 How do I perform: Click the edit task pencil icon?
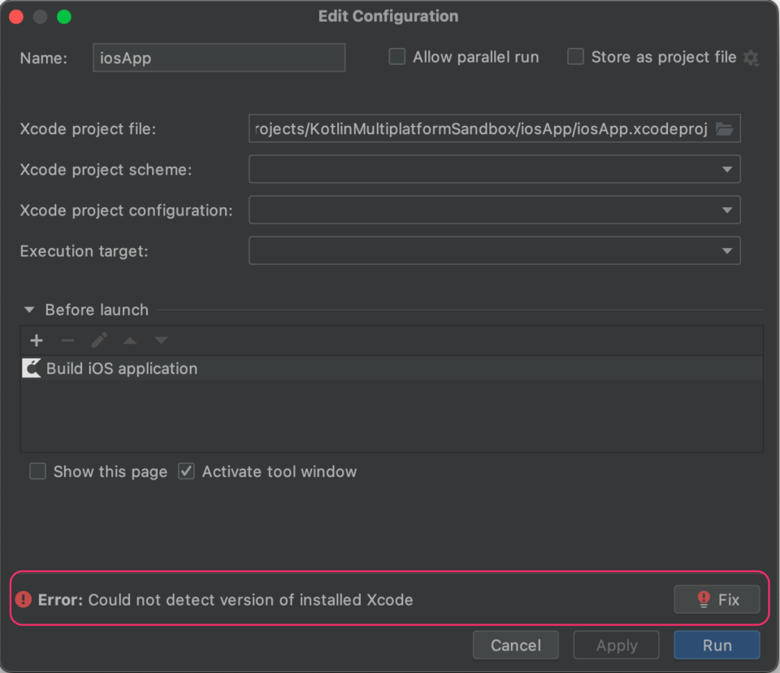[x=99, y=341]
